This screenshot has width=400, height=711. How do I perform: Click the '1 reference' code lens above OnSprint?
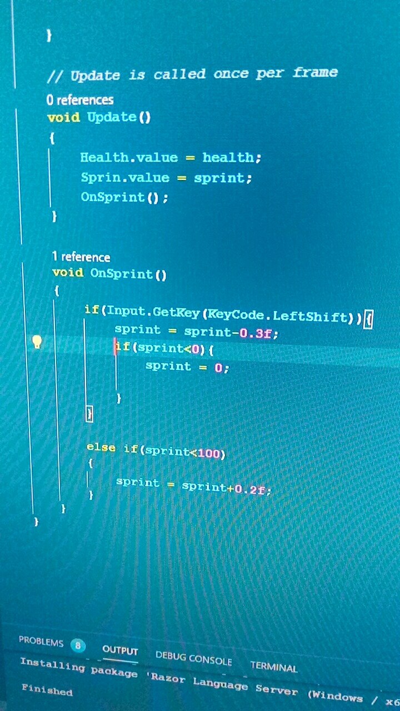point(81,257)
